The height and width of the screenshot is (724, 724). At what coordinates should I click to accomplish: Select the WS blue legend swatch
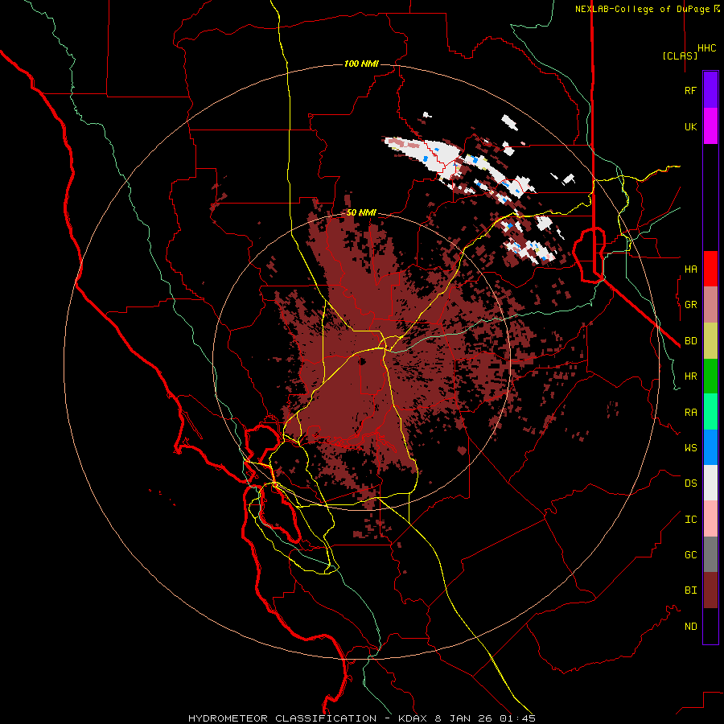(x=710, y=447)
